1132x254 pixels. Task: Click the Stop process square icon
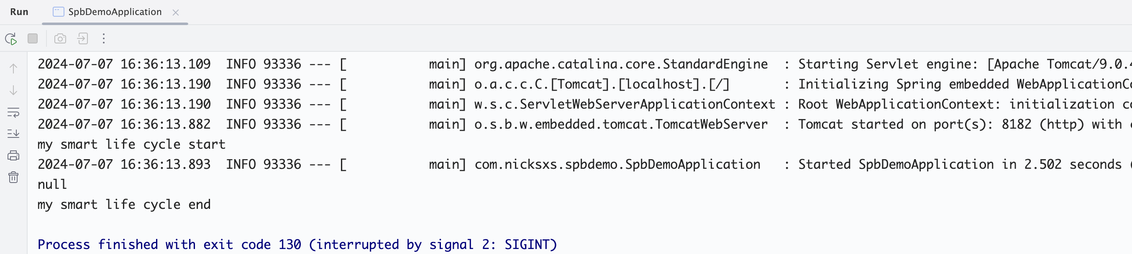coord(33,38)
